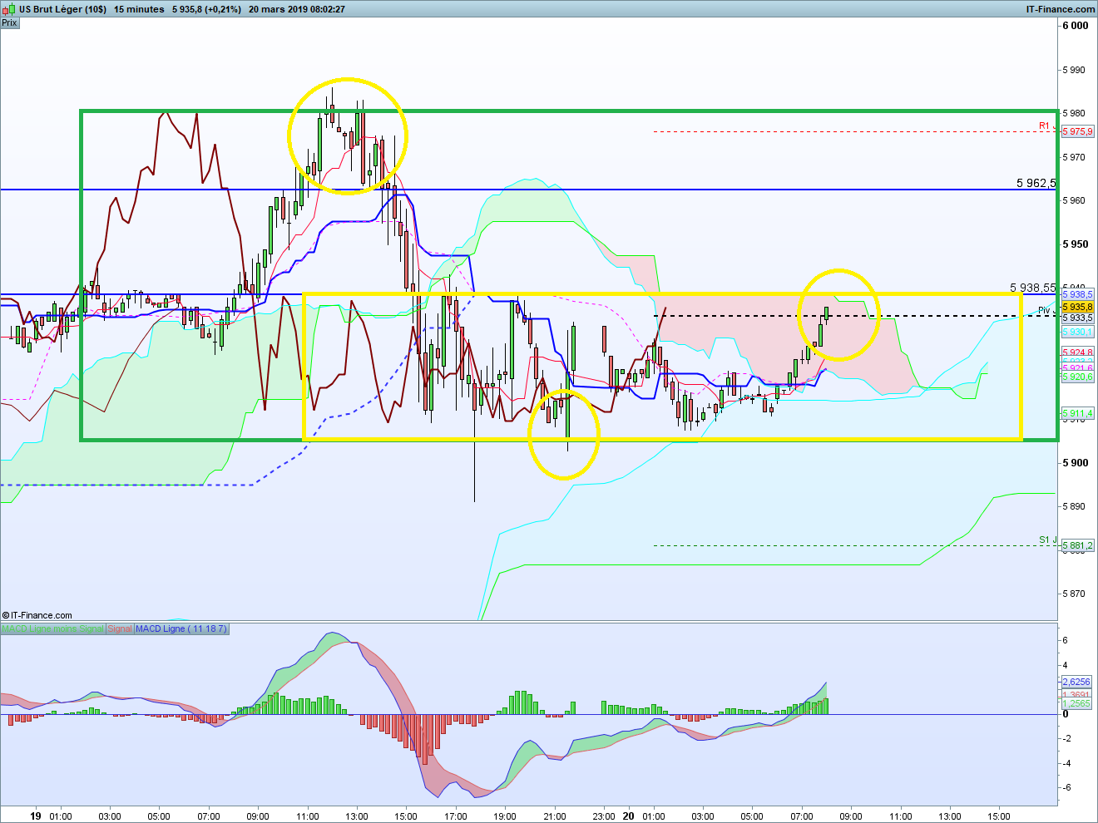Viewport: 1098px width, 823px height.
Task: Click the '5 890' price axis label
Action: 1074,506
